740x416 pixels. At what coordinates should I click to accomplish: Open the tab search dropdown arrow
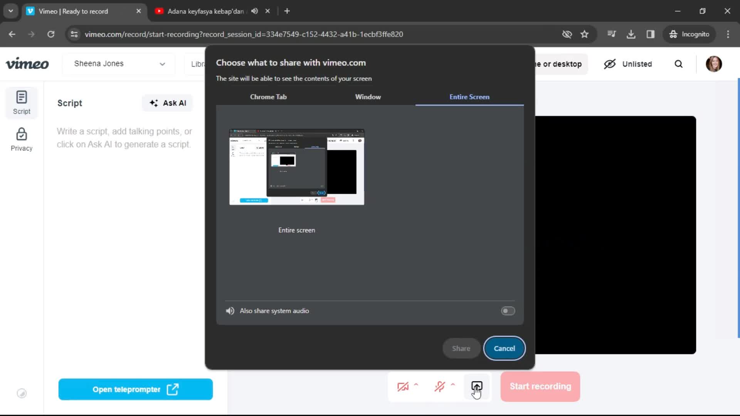[x=11, y=11]
